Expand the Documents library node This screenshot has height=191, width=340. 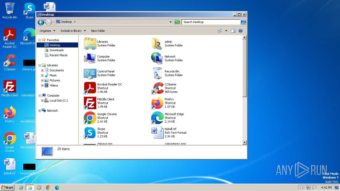click(42, 70)
